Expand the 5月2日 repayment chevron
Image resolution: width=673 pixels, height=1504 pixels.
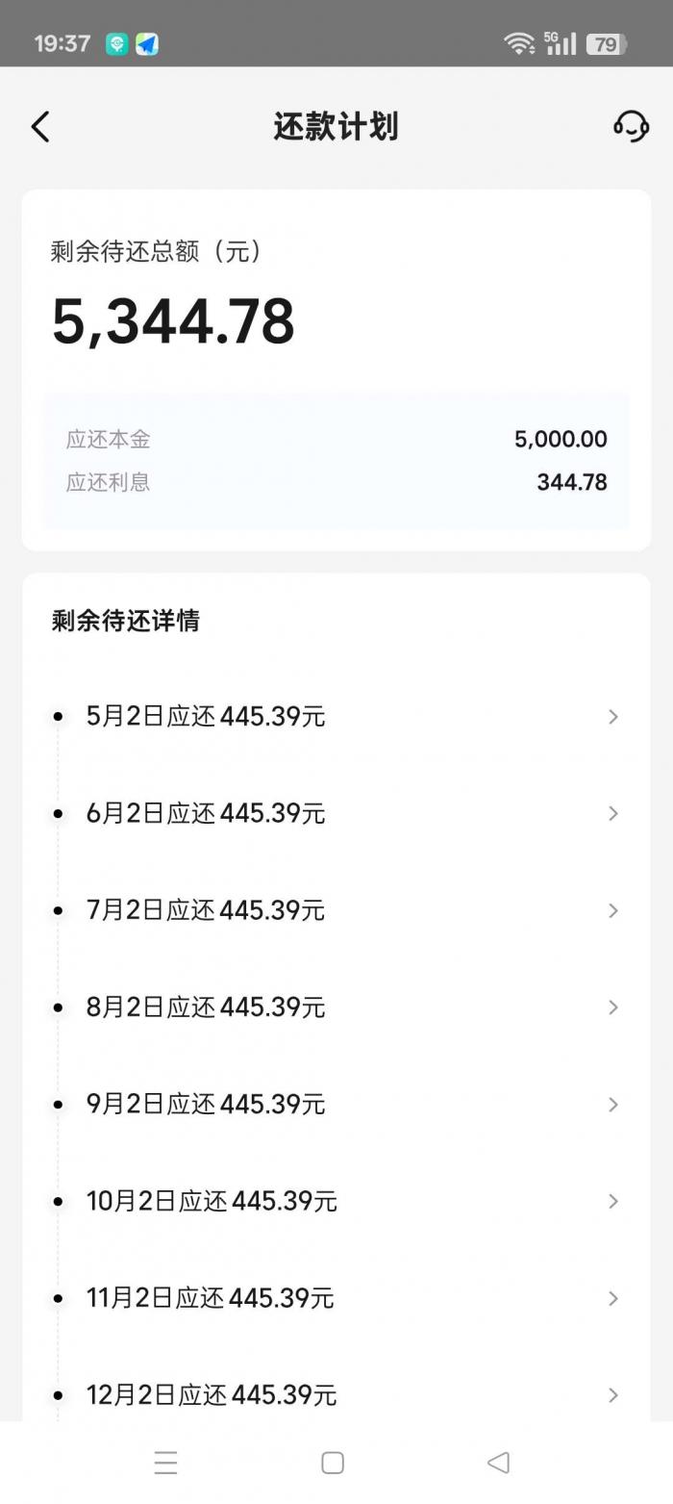coord(612,717)
